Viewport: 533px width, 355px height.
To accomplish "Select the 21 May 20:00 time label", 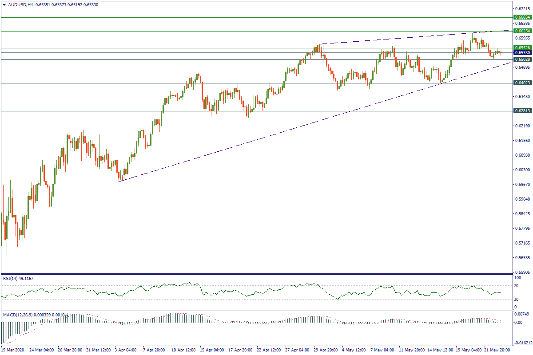I will point(497,350).
